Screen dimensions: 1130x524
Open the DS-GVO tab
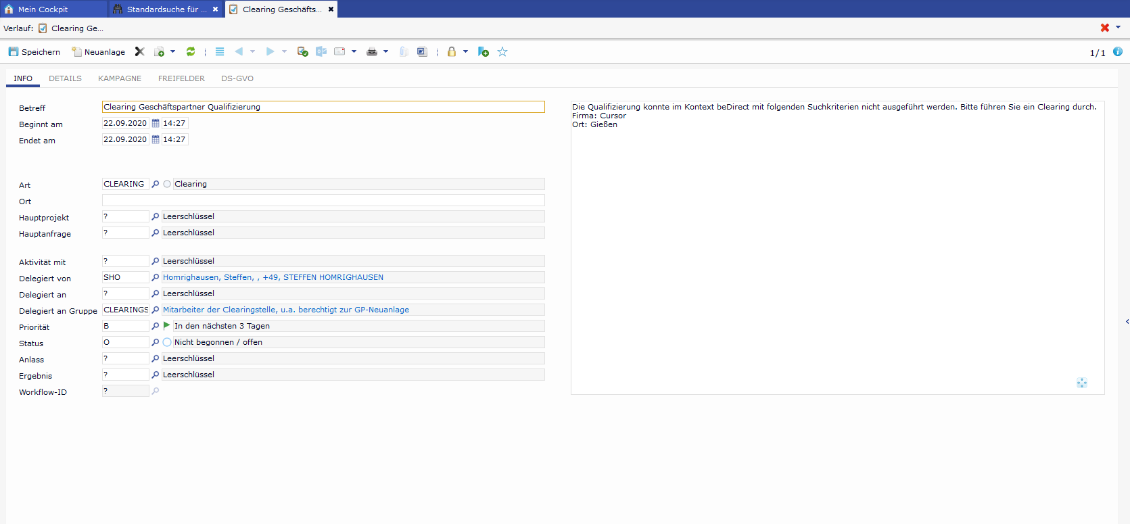click(x=237, y=78)
